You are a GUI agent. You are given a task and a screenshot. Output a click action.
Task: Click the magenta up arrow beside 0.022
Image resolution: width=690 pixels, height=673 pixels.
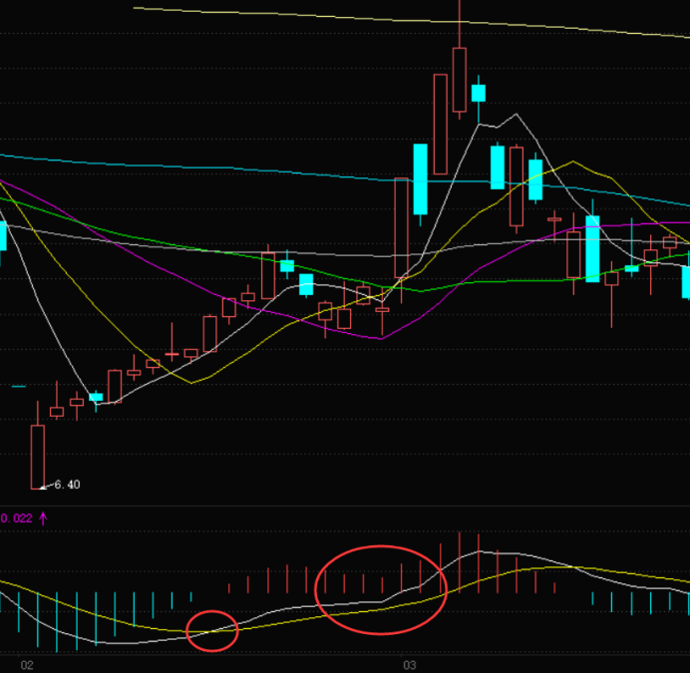43,518
